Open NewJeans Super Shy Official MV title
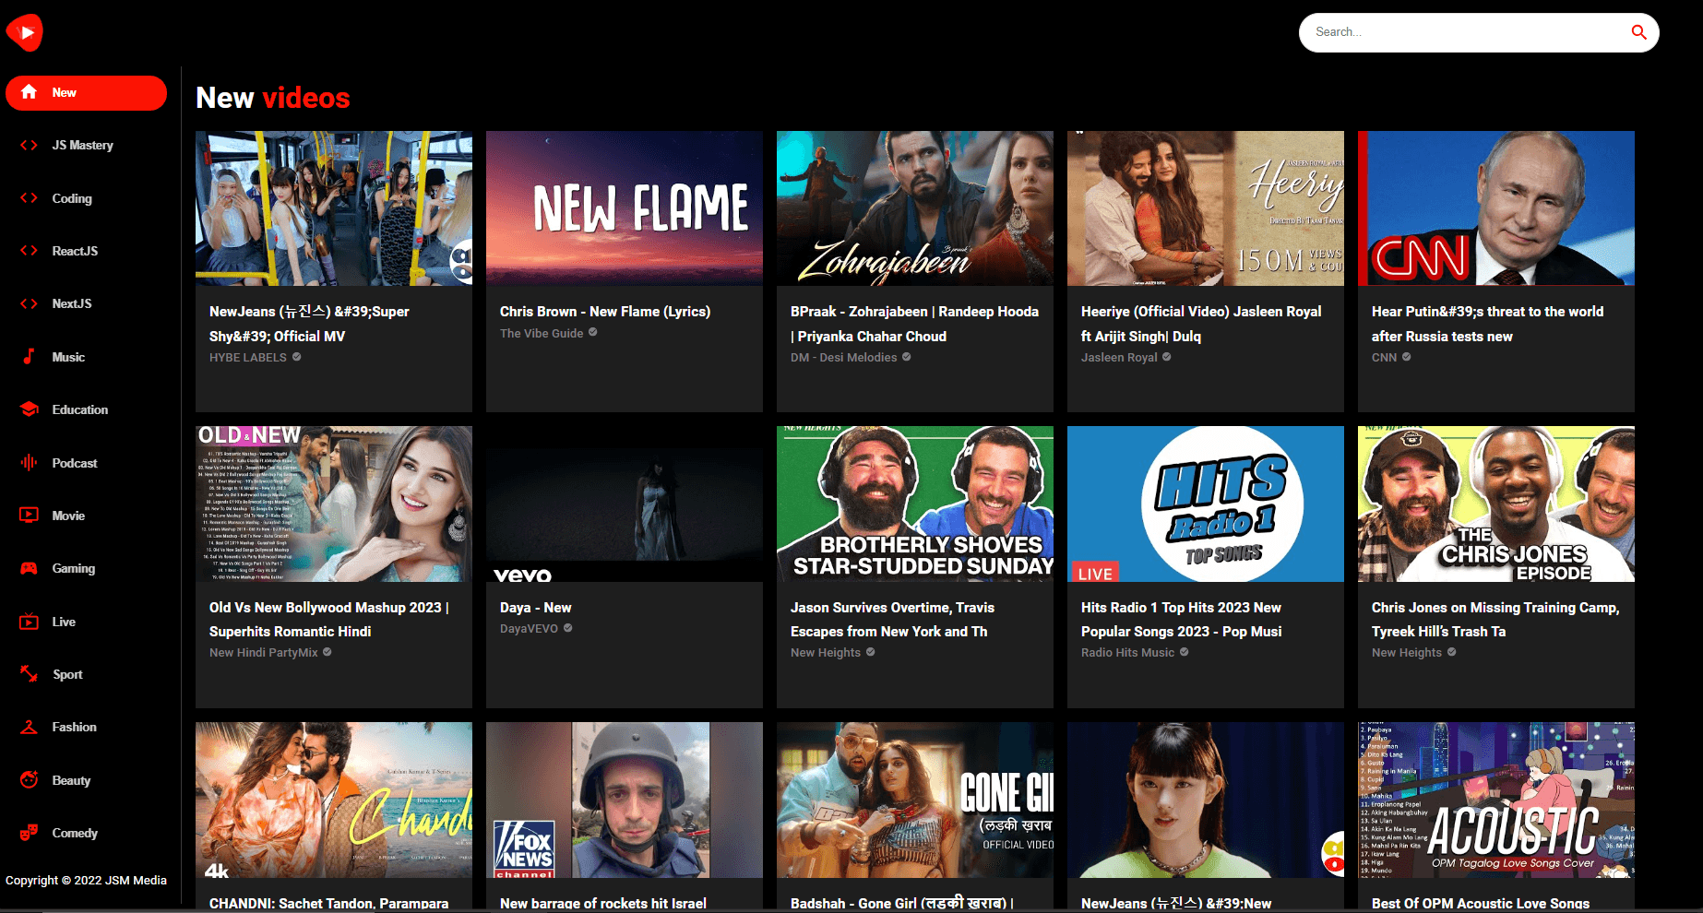This screenshot has width=1703, height=913. (309, 324)
